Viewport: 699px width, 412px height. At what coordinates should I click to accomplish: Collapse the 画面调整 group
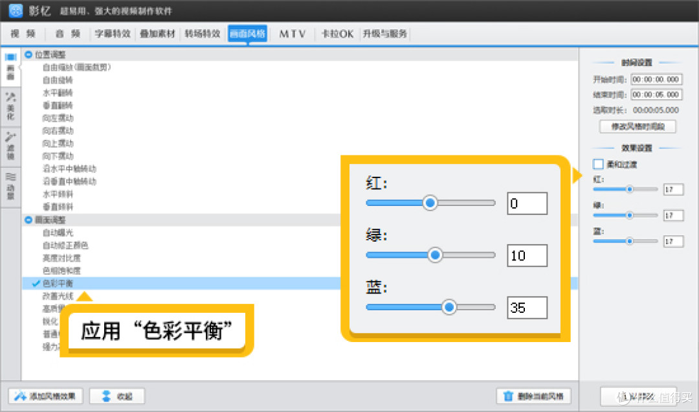tap(28, 220)
